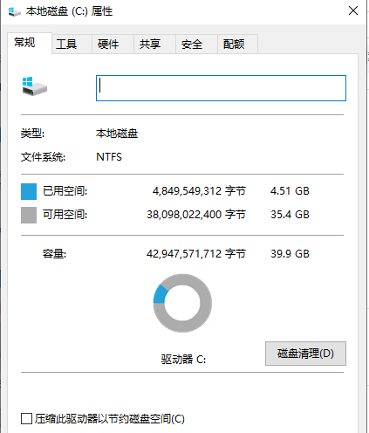Click the 39.9 GB value
The image size is (369, 433).
tap(290, 254)
